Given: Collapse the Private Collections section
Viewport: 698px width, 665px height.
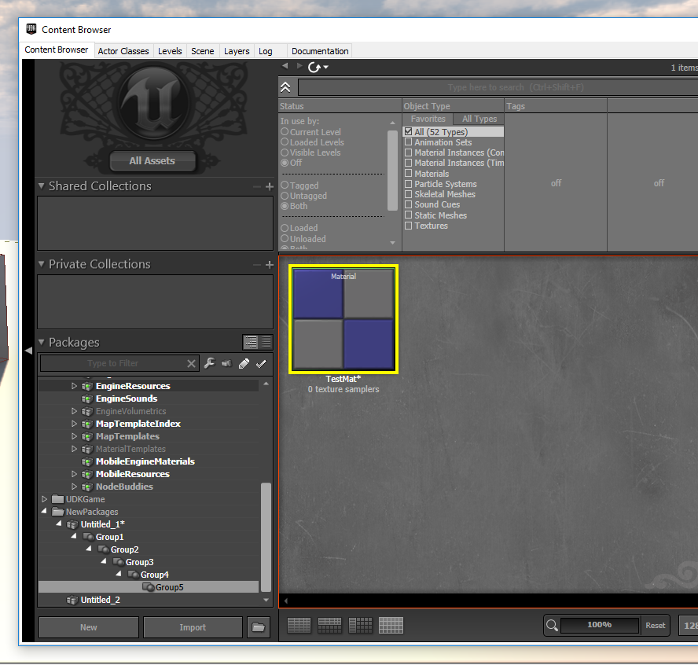Looking at the screenshot, I should pyautogui.click(x=42, y=264).
